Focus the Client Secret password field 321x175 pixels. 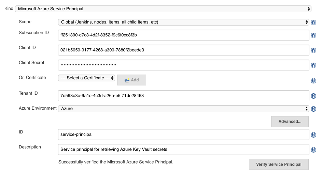tap(184, 65)
